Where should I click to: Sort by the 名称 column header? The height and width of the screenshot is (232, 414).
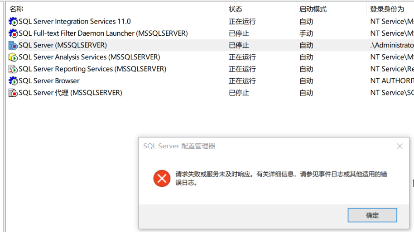[x=16, y=9]
